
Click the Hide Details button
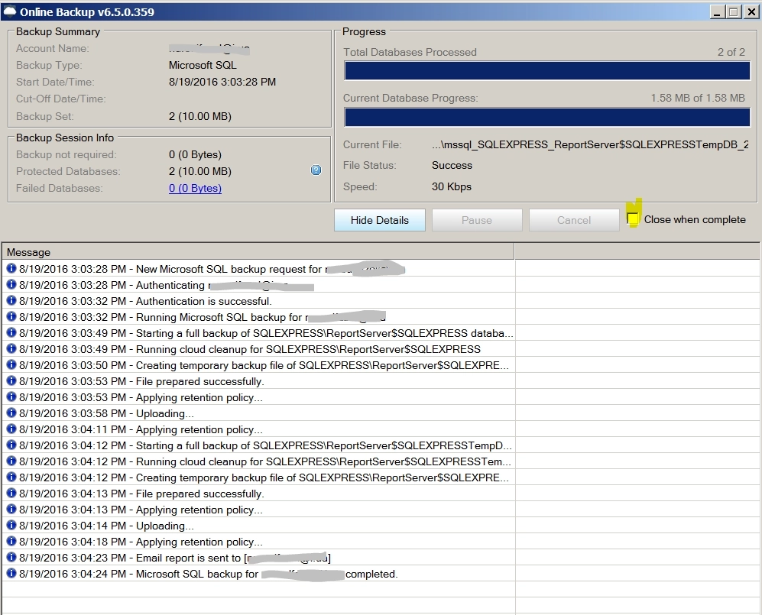[x=380, y=220]
